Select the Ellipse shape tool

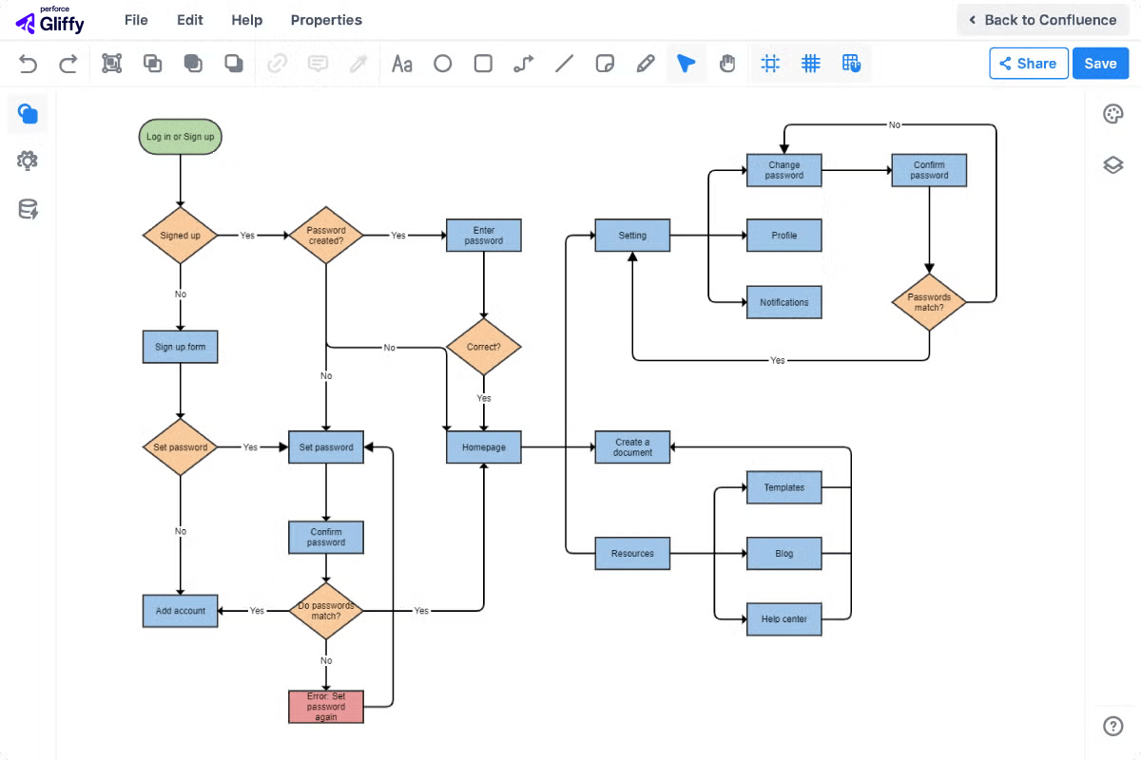click(x=443, y=64)
